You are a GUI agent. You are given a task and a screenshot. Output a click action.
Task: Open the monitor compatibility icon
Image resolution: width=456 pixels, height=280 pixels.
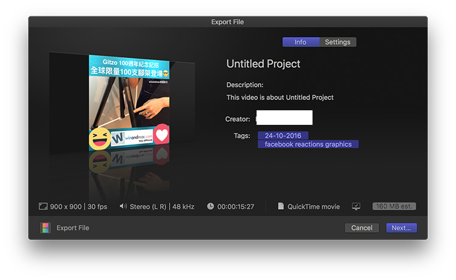[x=356, y=207]
